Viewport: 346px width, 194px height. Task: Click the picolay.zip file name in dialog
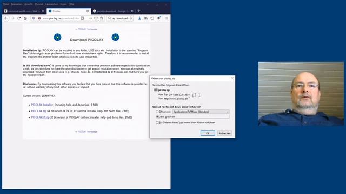click(x=164, y=90)
